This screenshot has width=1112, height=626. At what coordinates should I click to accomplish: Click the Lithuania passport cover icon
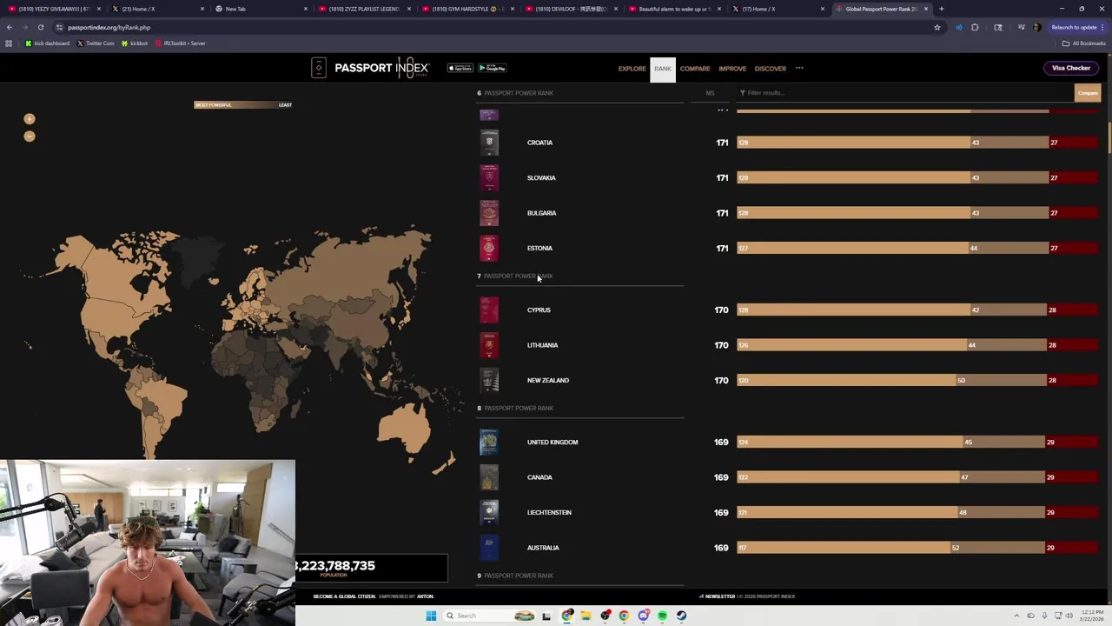coord(489,345)
